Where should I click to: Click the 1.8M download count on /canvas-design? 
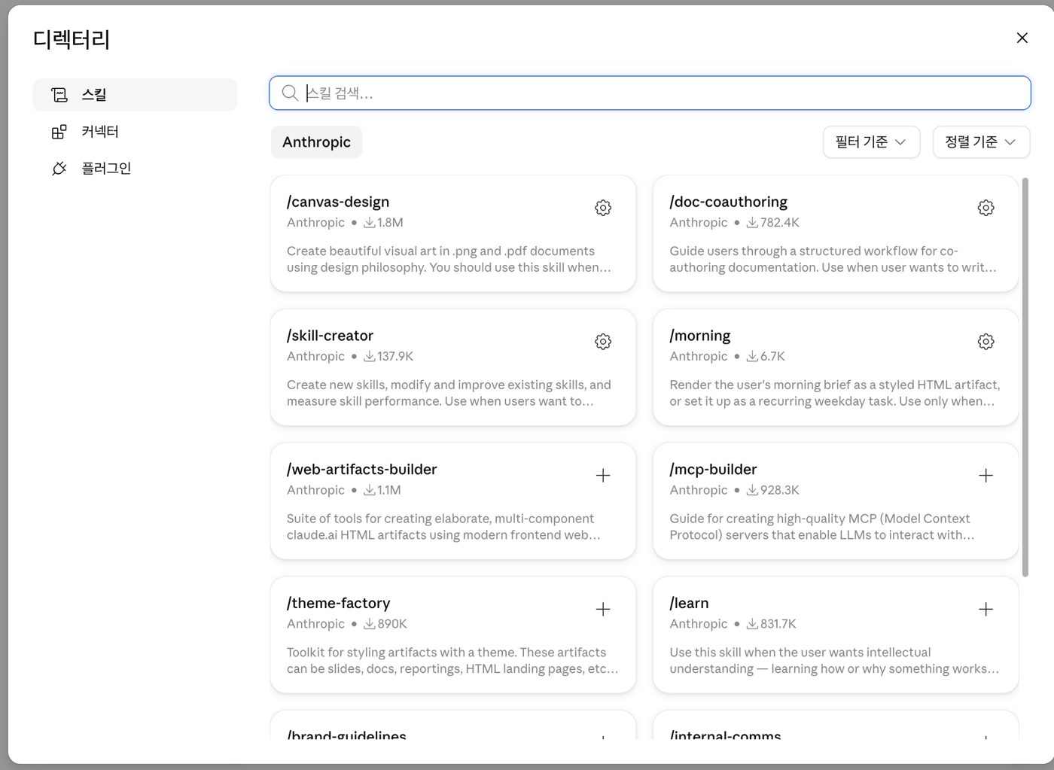(383, 223)
